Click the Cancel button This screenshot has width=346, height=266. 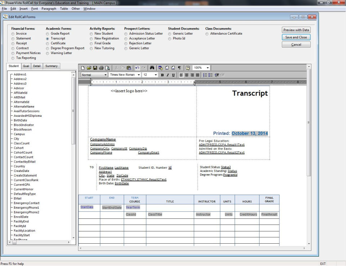tap(296, 45)
